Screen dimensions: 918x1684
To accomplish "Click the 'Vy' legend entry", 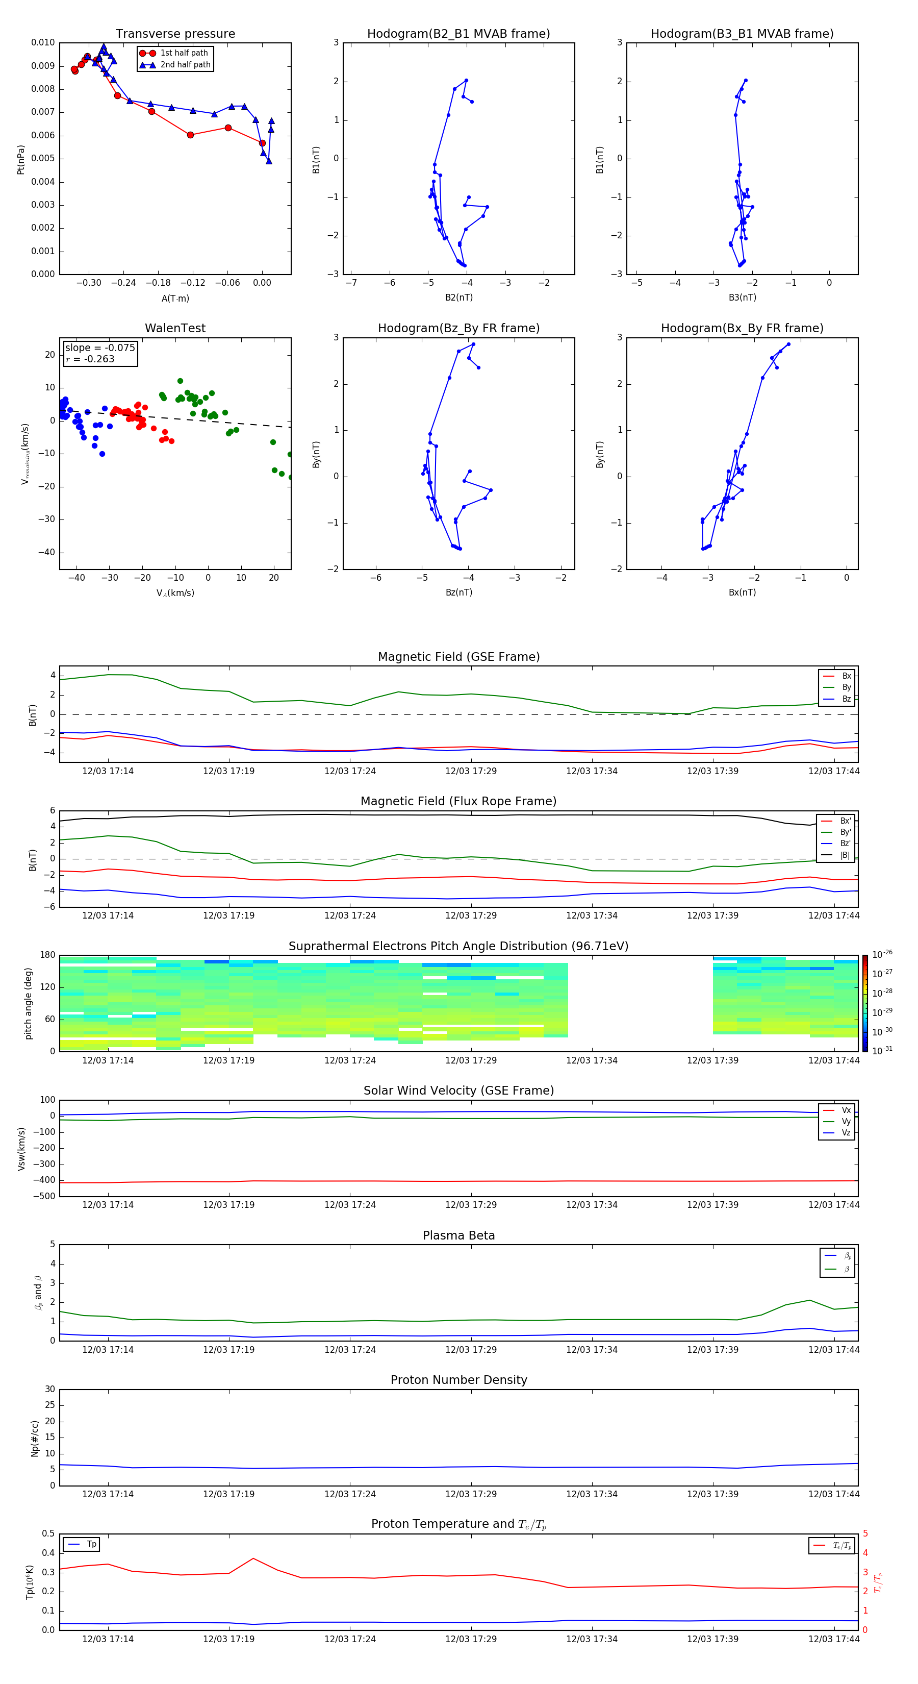I will click(x=837, y=1121).
